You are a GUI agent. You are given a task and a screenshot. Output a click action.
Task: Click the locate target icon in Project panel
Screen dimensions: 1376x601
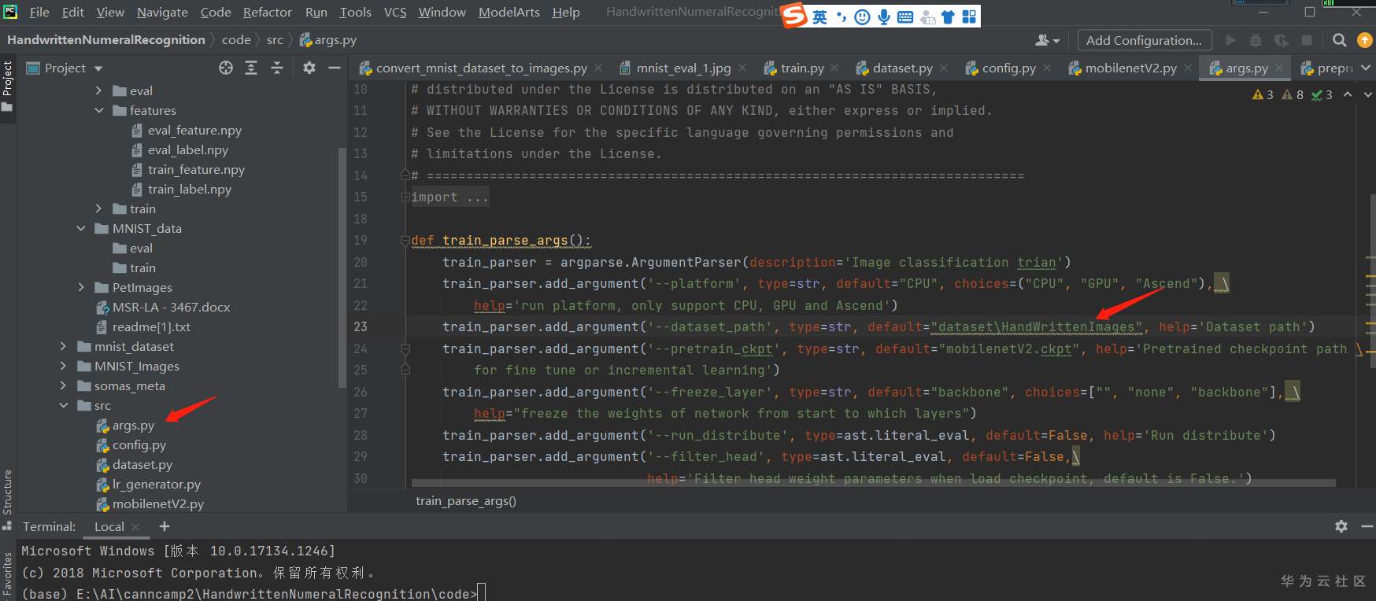[x=226, y=68]
